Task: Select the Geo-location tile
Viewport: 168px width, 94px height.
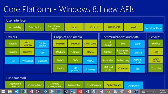Action: (27, 43)
